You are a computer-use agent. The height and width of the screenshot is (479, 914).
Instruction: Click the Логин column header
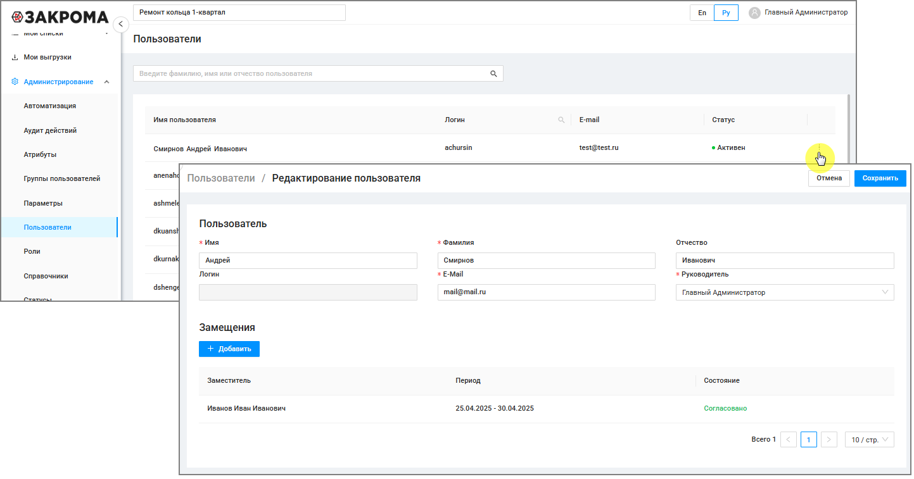pyautogui.click(x=455, y=120)
